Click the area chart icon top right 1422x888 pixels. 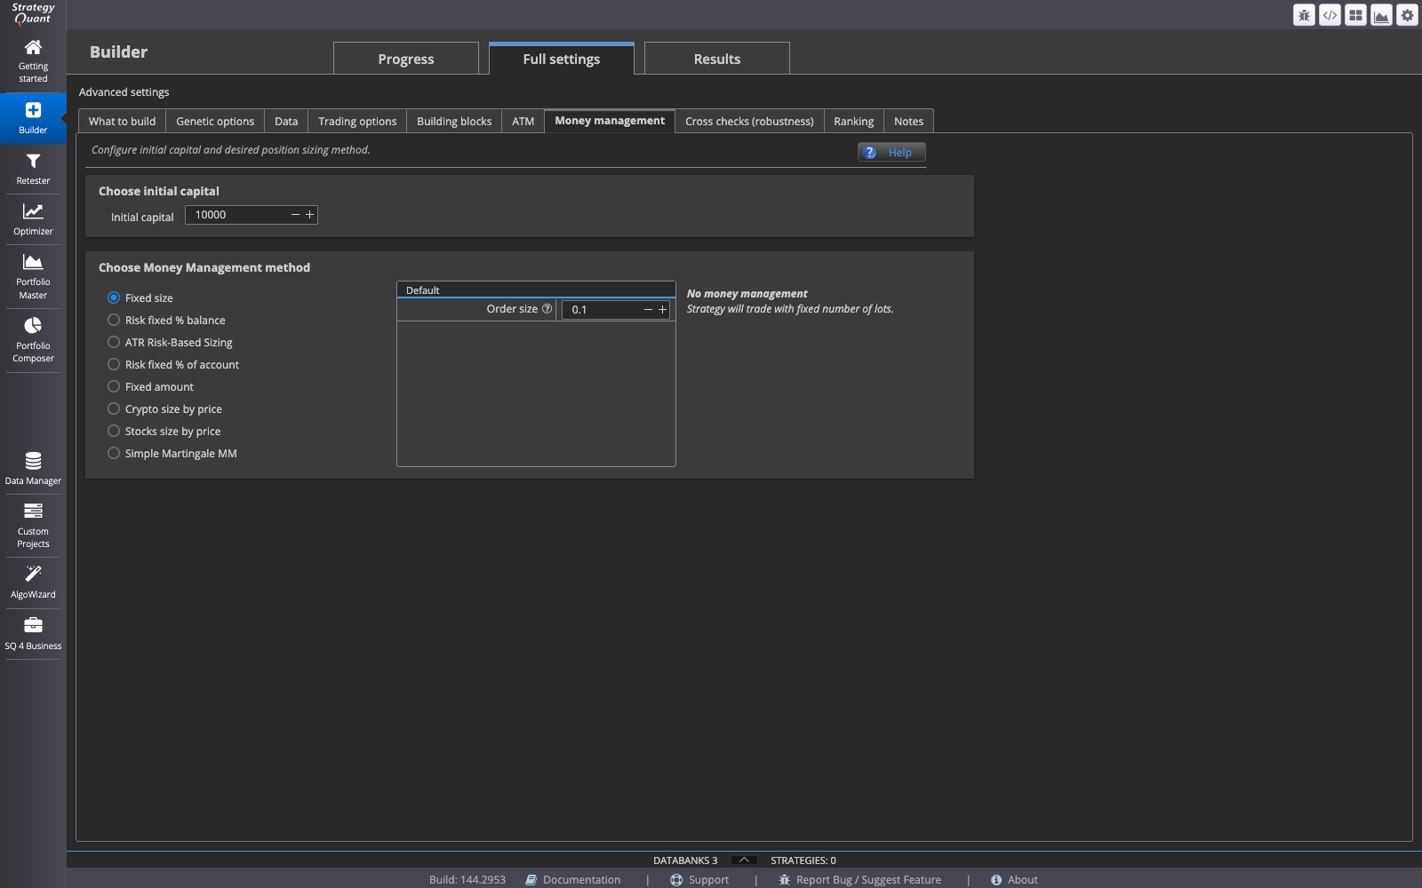tap(1381, 15)
